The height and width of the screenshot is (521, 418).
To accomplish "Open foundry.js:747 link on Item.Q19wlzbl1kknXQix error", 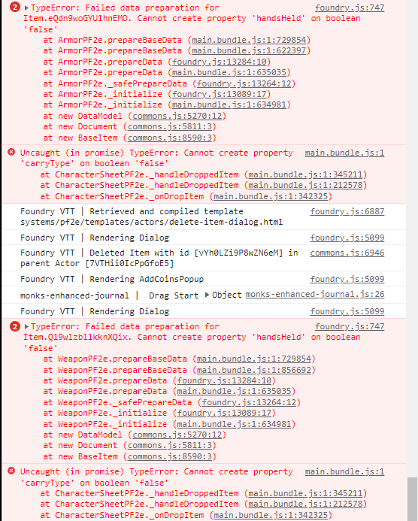I will 350,326.
